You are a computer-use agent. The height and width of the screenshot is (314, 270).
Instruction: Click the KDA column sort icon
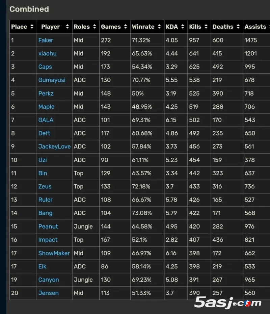click(x=182, y=27)
